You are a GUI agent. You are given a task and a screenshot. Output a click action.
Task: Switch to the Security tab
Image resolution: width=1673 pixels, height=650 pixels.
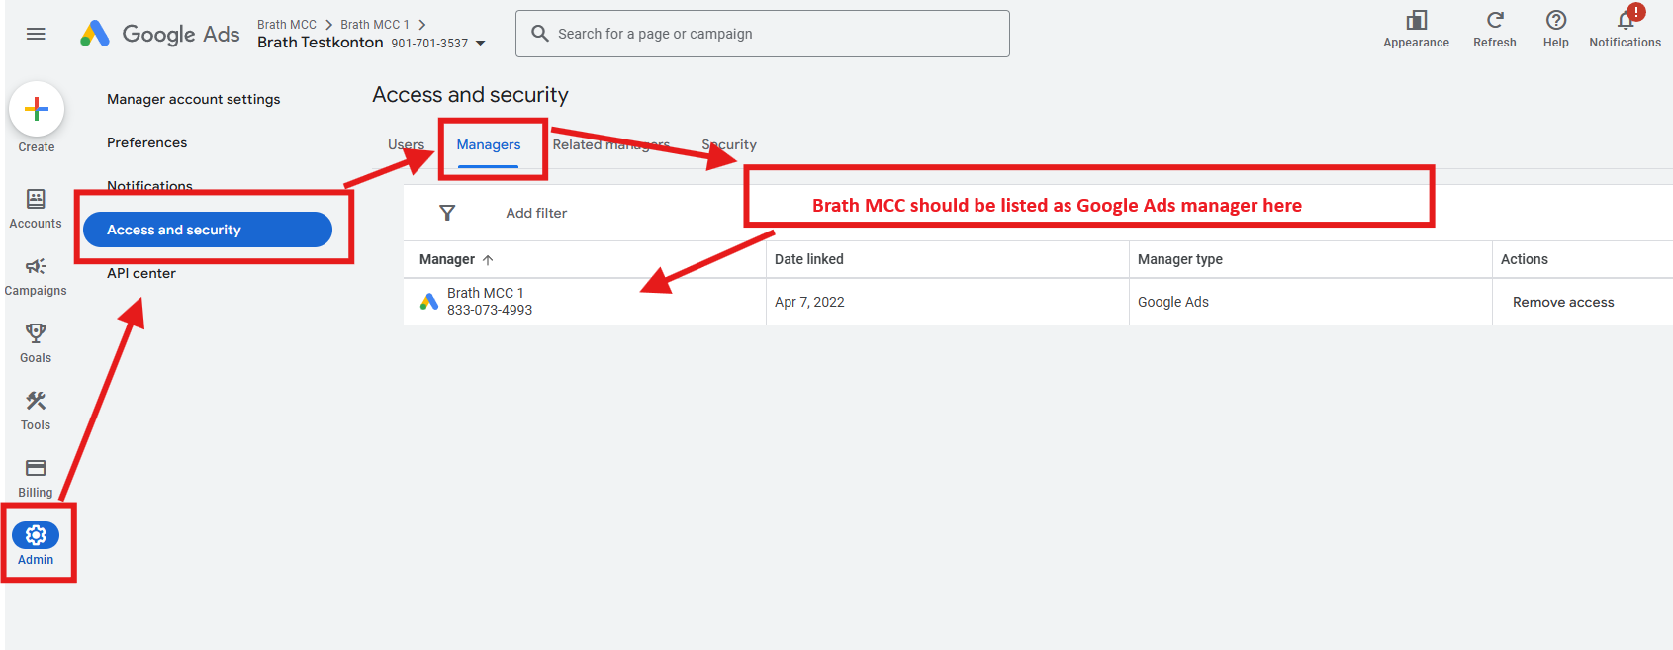[x=729, y=144]
